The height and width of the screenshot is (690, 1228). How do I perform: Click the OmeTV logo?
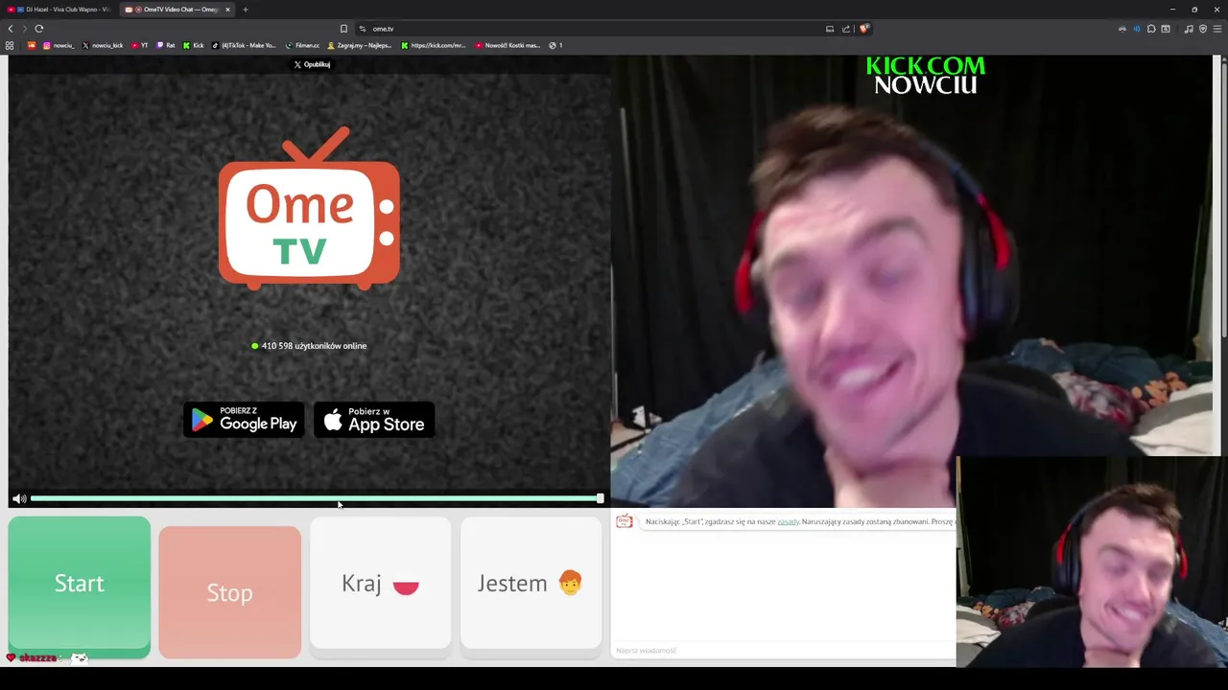pos(309,208)
